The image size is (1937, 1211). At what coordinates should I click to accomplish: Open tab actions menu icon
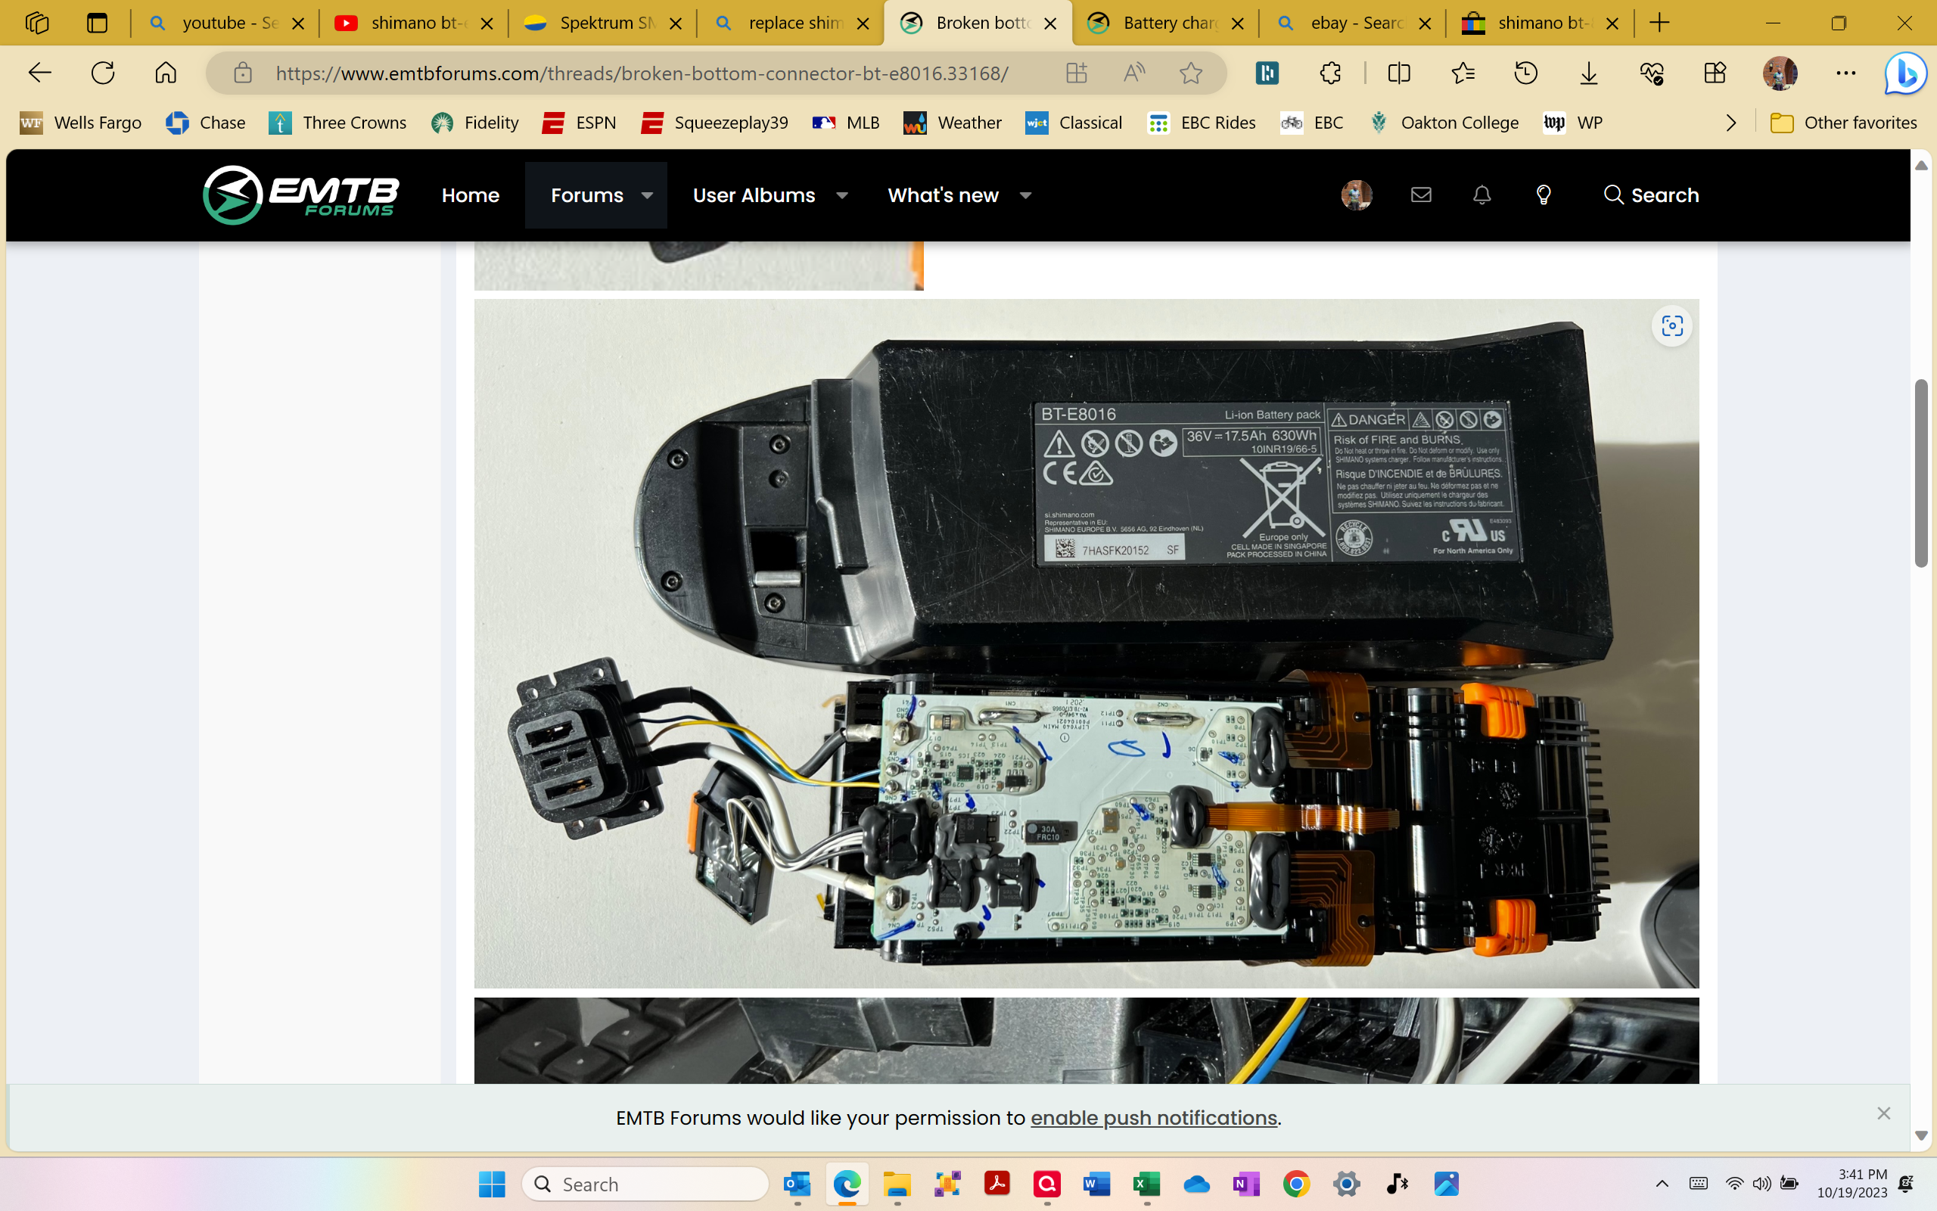[x=97, y=23]
